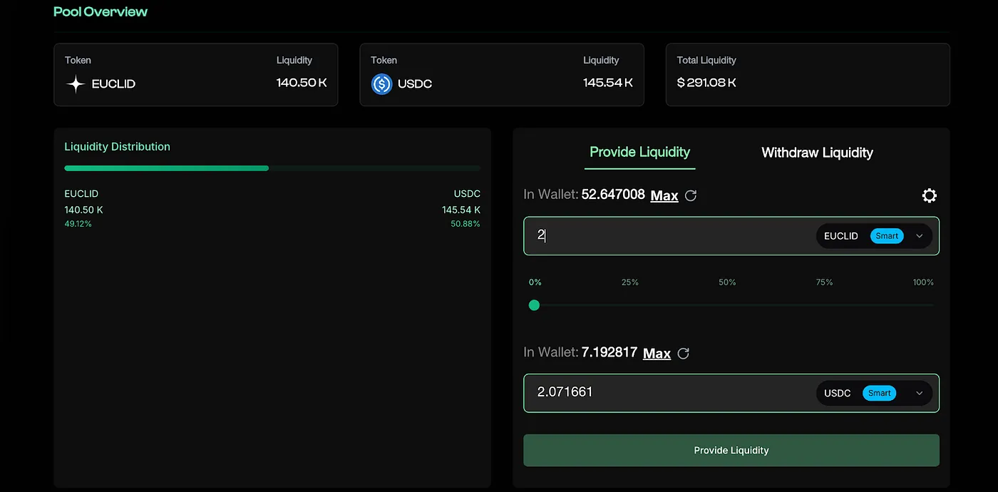This screenshot has width=998, height=492.
Task: Click the EUCLID wallet balance 52.647008
Action: click(613, 195)
